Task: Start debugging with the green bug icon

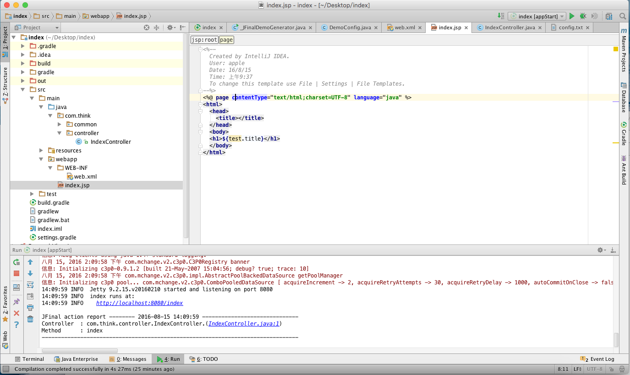Action: pyautogui.click(x=583, y=16)
